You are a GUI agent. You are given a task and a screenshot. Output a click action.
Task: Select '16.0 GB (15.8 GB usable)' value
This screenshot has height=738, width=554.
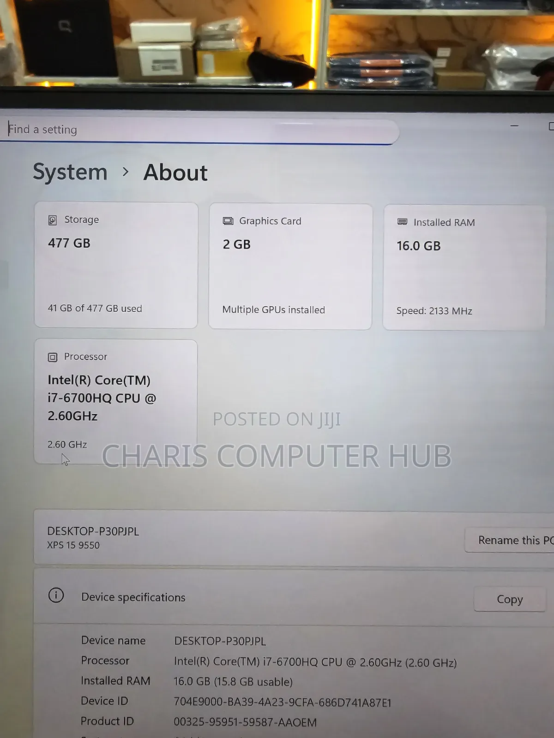[233, 682]
